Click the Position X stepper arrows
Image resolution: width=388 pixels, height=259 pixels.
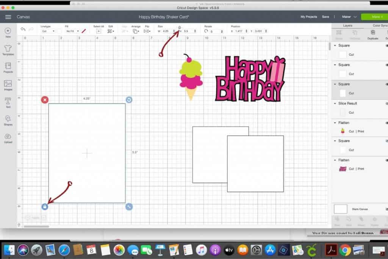point(246,31)
